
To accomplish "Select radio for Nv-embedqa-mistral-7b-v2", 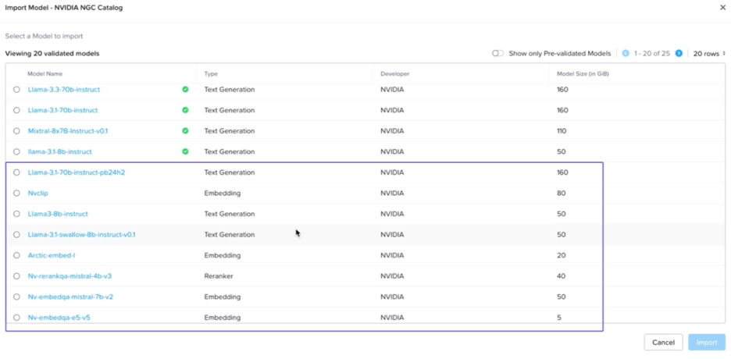I will pyautogui.click(x=16, y=297).
